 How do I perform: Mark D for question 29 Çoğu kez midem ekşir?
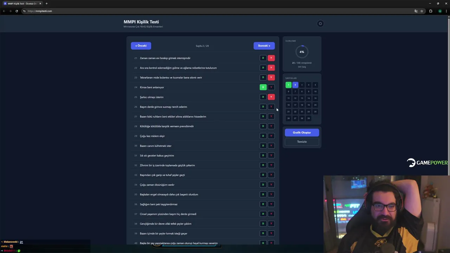pos(263,136)
